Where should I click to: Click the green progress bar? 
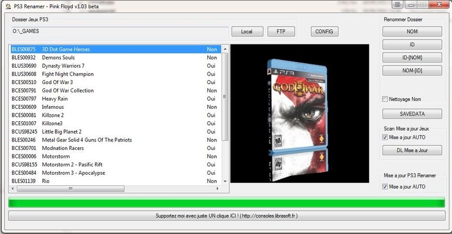(227, 202)
